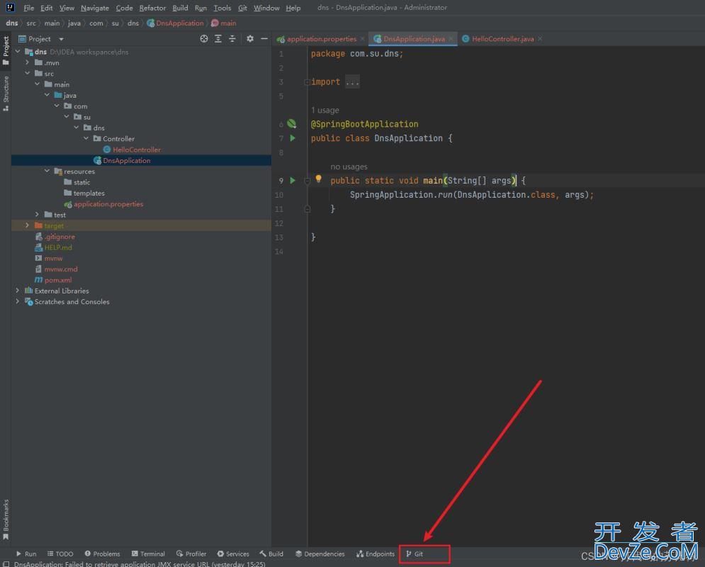Open the Dependencies tool window

click(x=320, y=554)
